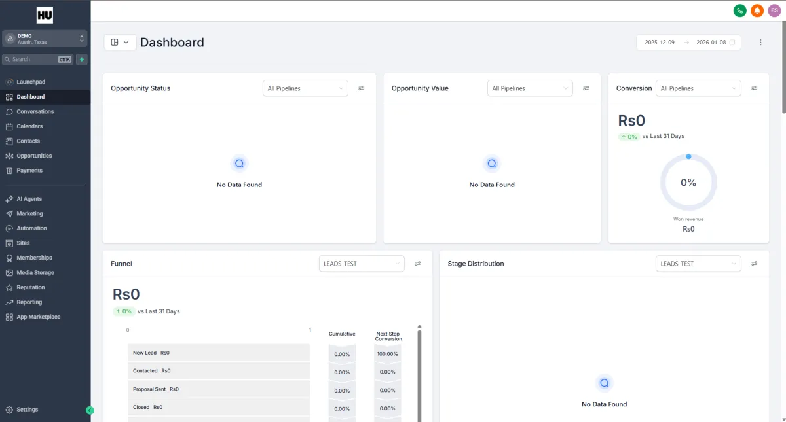Open the dashboard layout switcher dropdown
Viewport: 786px width, 422px height.
click(x=120, y=42)
